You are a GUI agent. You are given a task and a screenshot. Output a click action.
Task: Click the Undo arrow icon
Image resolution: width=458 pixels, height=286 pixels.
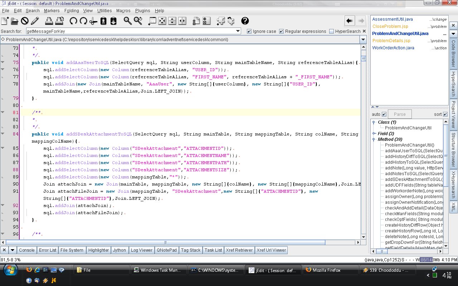(x=73, y=21)
